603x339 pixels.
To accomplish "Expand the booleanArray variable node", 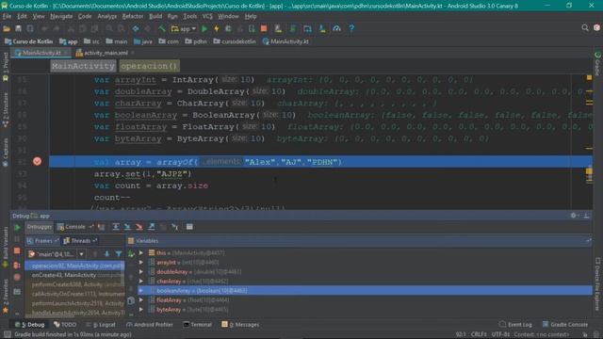I will 141,291.
